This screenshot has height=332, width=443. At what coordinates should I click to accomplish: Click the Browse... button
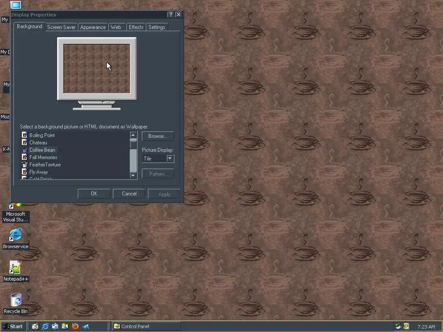(x=157, y=136)
